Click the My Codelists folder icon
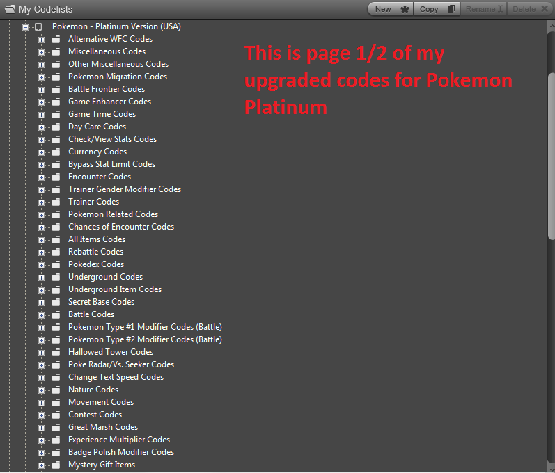Viewport: 555px width, 473px height. [x=10, y=9]
